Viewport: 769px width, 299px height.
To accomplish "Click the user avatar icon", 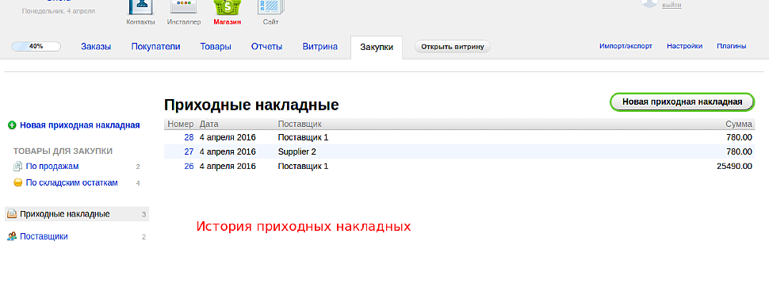I will click(649, 3).
